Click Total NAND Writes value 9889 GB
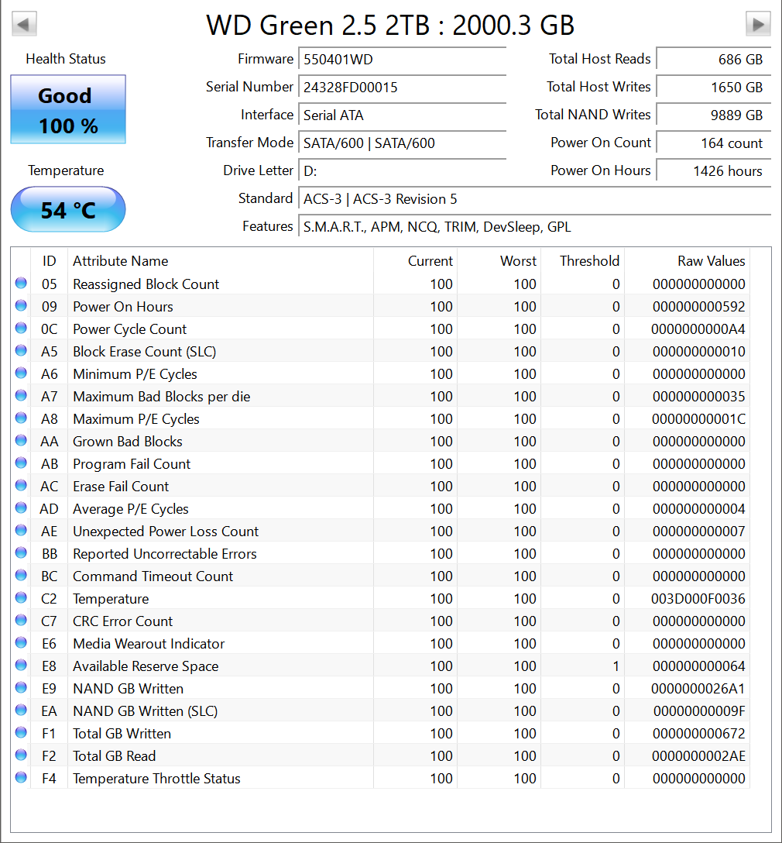The width and height of the screenshot is (782, 843). point(713,115)
